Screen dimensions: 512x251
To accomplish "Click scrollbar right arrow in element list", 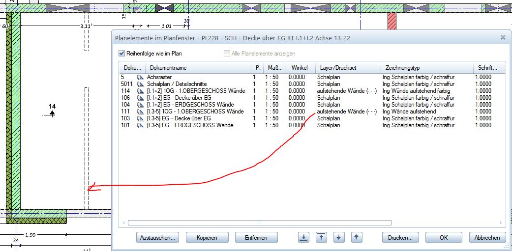I will [x=501, y=223].
